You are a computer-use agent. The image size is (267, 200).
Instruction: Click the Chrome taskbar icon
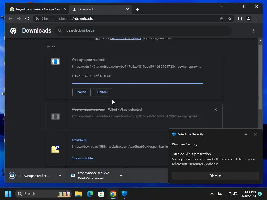pyautogui.click(x=113, y=194)
